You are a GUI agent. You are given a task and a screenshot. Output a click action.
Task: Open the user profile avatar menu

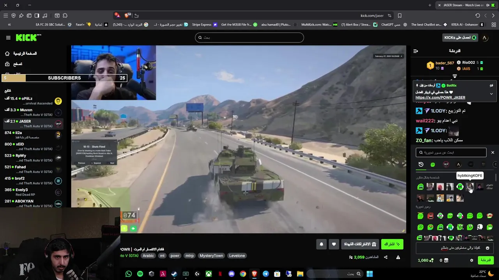coord(485,38)
